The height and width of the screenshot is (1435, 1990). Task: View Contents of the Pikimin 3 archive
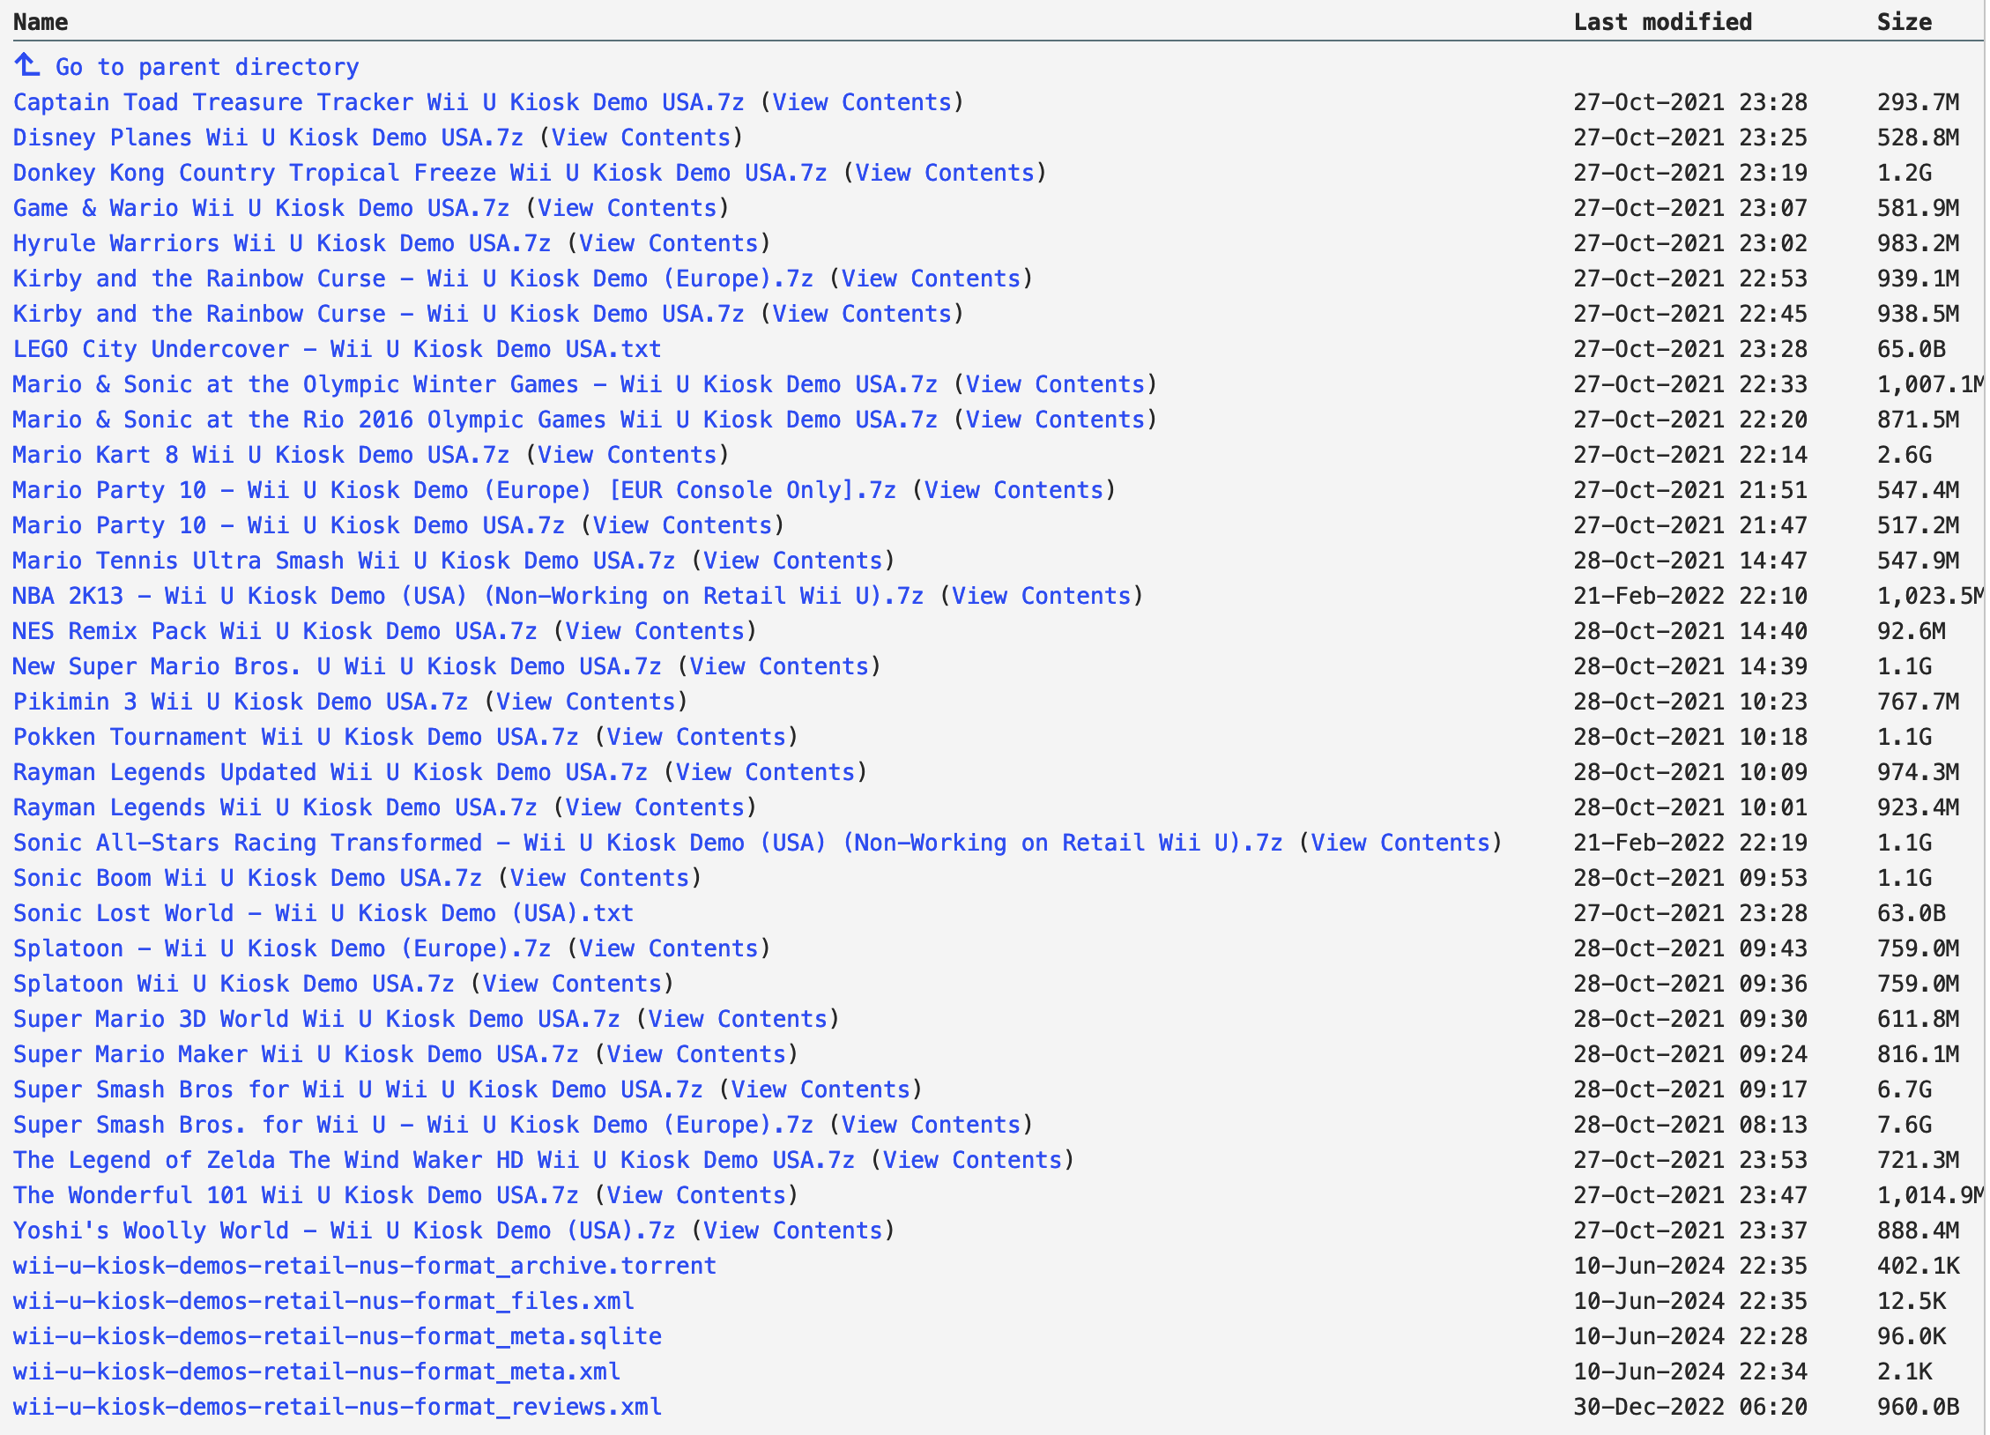click(x=586, y=702)
